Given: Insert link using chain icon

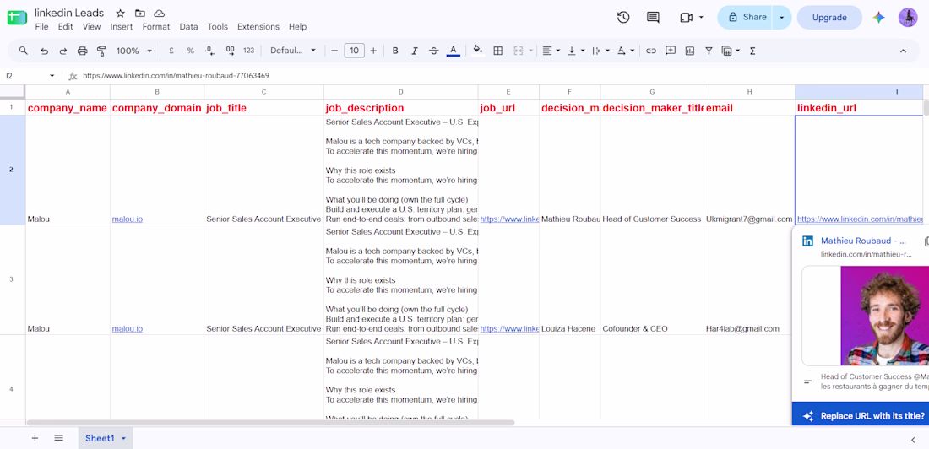Looking at the screenshot, I should click(x=651, y=51).
